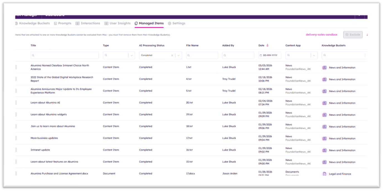Clear the Completed status filter with X
The width and height of the screenshot is (383, 191).
click(172, 55)
